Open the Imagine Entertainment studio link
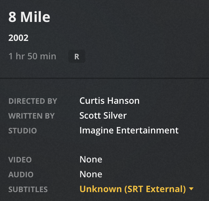The height and width of the screenshot is (201, 209). [x=129, y=130]
